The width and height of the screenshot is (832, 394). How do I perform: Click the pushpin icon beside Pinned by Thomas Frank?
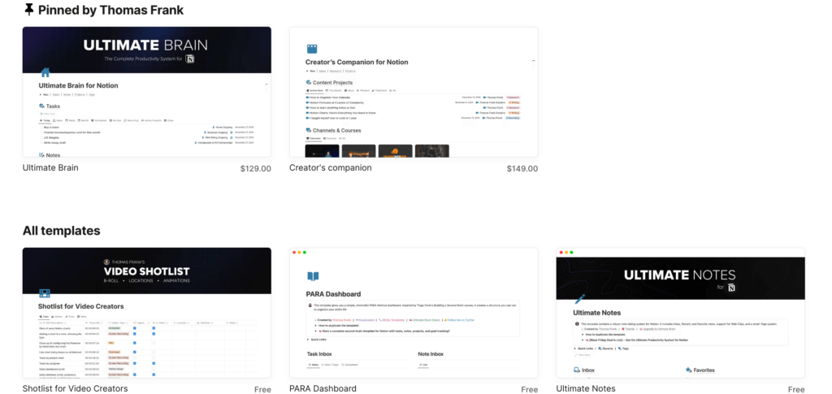coord(29,10)
